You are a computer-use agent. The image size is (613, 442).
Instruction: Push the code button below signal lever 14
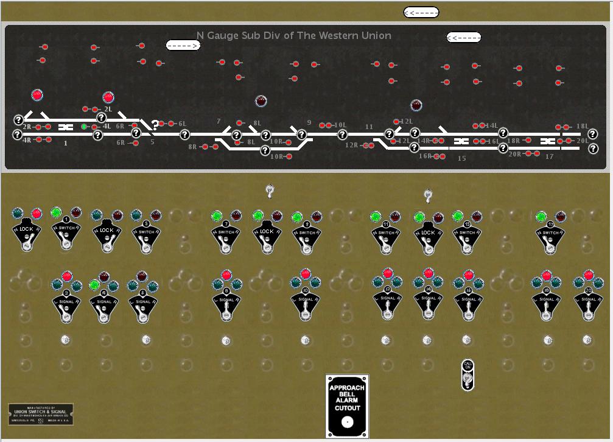tap(427, 340)
